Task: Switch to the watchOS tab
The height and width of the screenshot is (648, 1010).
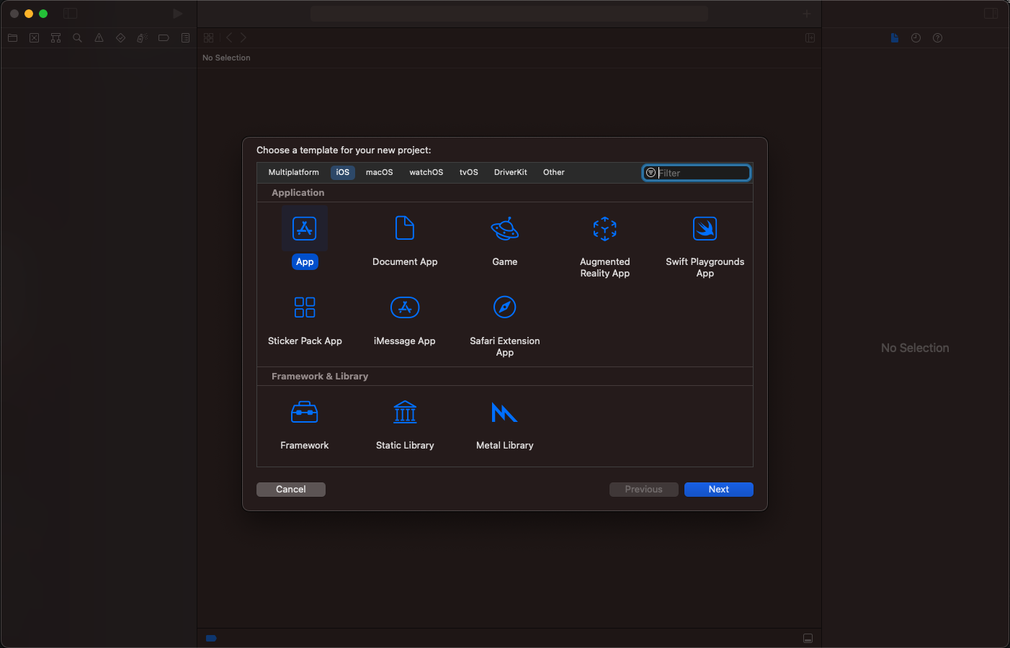Action: point(426,173)
